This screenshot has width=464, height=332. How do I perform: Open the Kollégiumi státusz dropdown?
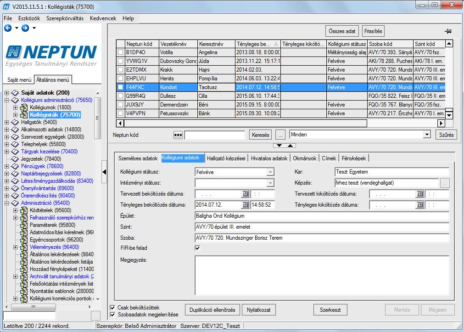click(x=270, y=172)
